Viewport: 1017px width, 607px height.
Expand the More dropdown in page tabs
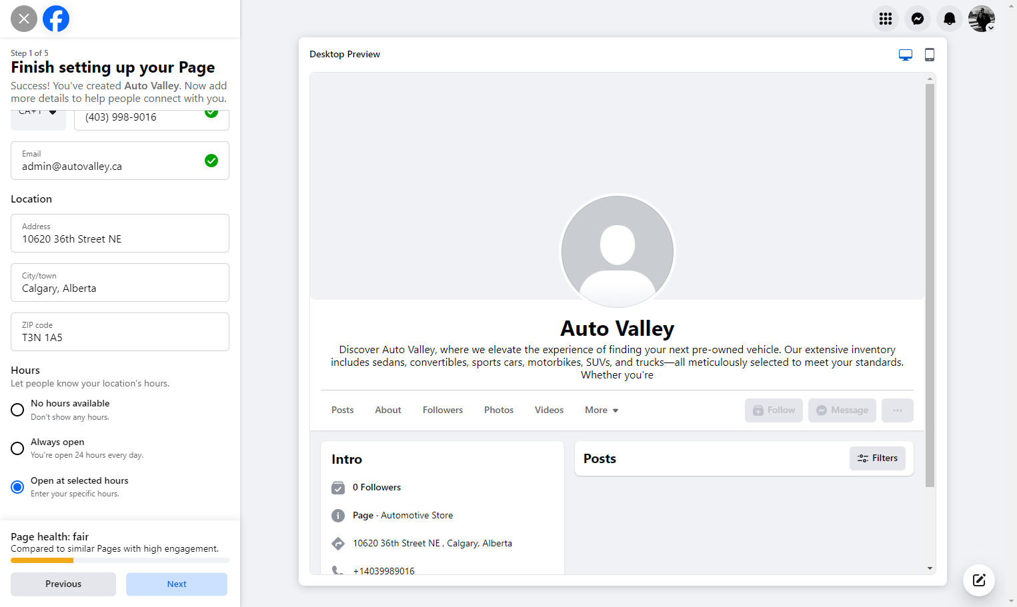point(602,410)
